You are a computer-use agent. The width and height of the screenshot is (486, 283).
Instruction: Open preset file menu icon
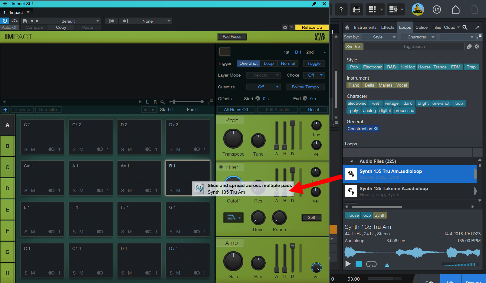pyautogui.click(x=25, y=21)
